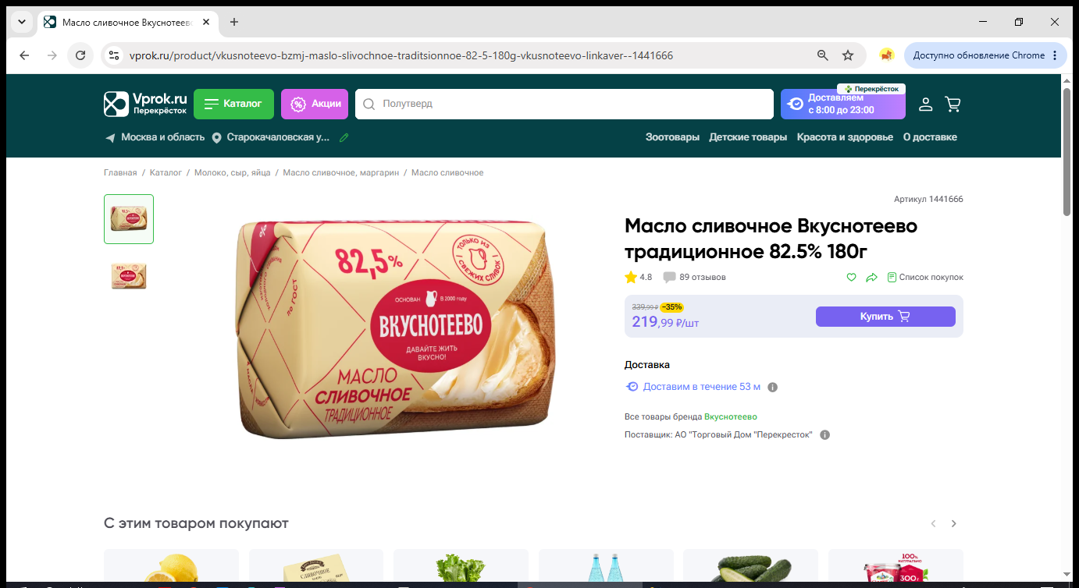Show previous items in С этим товаром покупают
The image size is (1079, 588).
(933, 523)
